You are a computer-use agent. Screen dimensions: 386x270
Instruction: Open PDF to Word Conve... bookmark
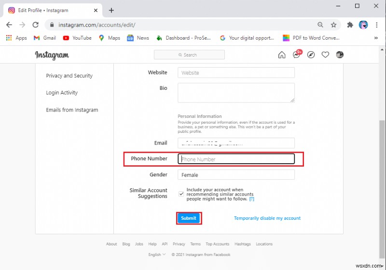(311, 38)
